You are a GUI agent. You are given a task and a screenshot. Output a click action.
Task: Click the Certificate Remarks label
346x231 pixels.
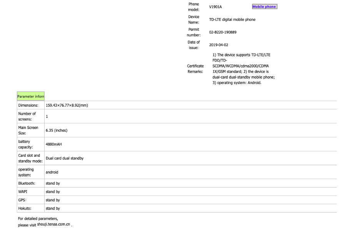pos(195,69)
